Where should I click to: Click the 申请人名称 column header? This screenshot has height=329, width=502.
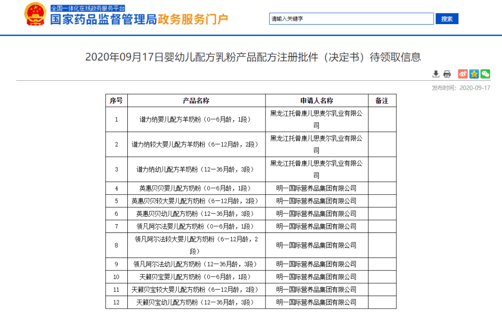317,101
